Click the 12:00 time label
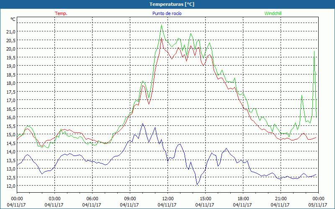This screenshot has height=209, width=335. 168,198
